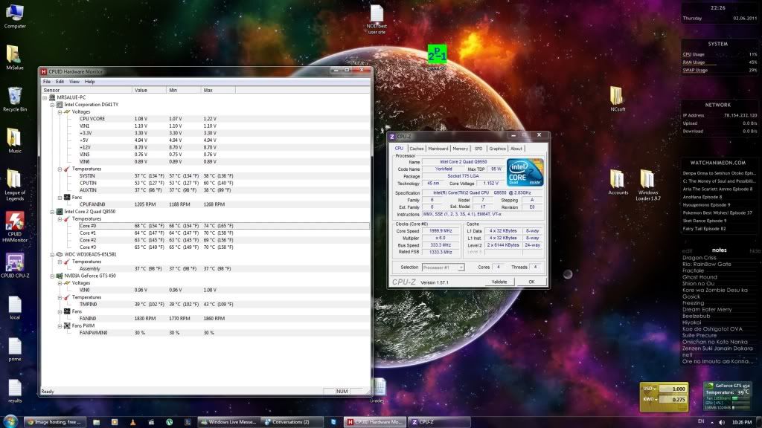This screenshot has height=428, width=762.
Task: Open the Processor #1 selection dropdown in CPU-Z
Action: pos(461,267)
